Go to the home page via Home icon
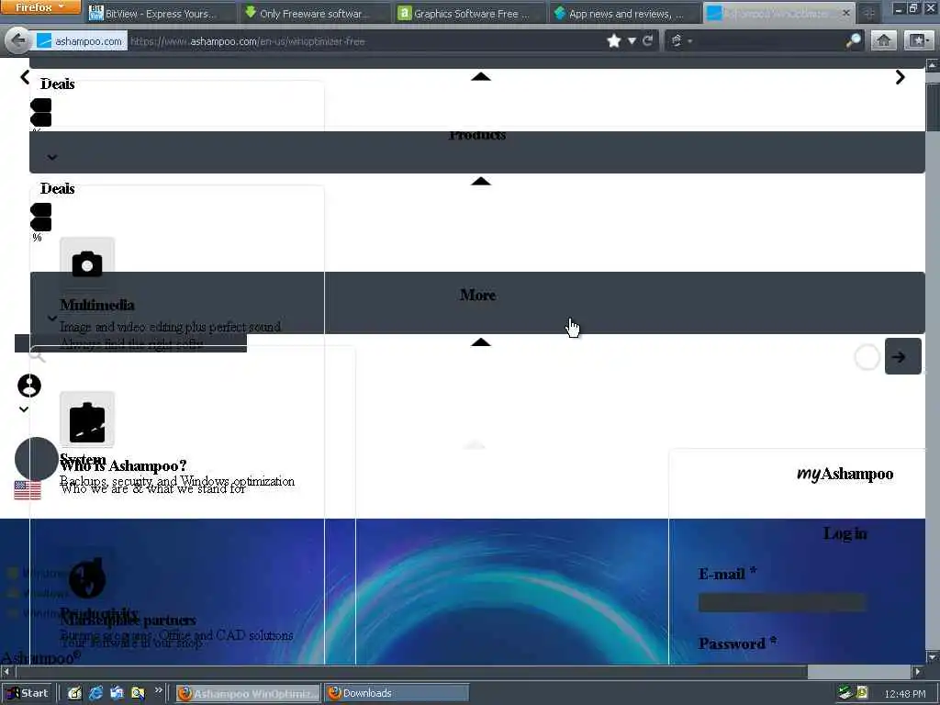 (883, 40)
